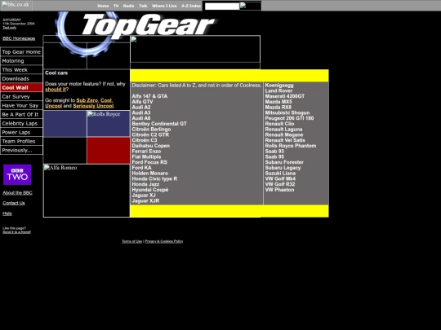Open Radio in BBC top bar

(x=128, y=6)
